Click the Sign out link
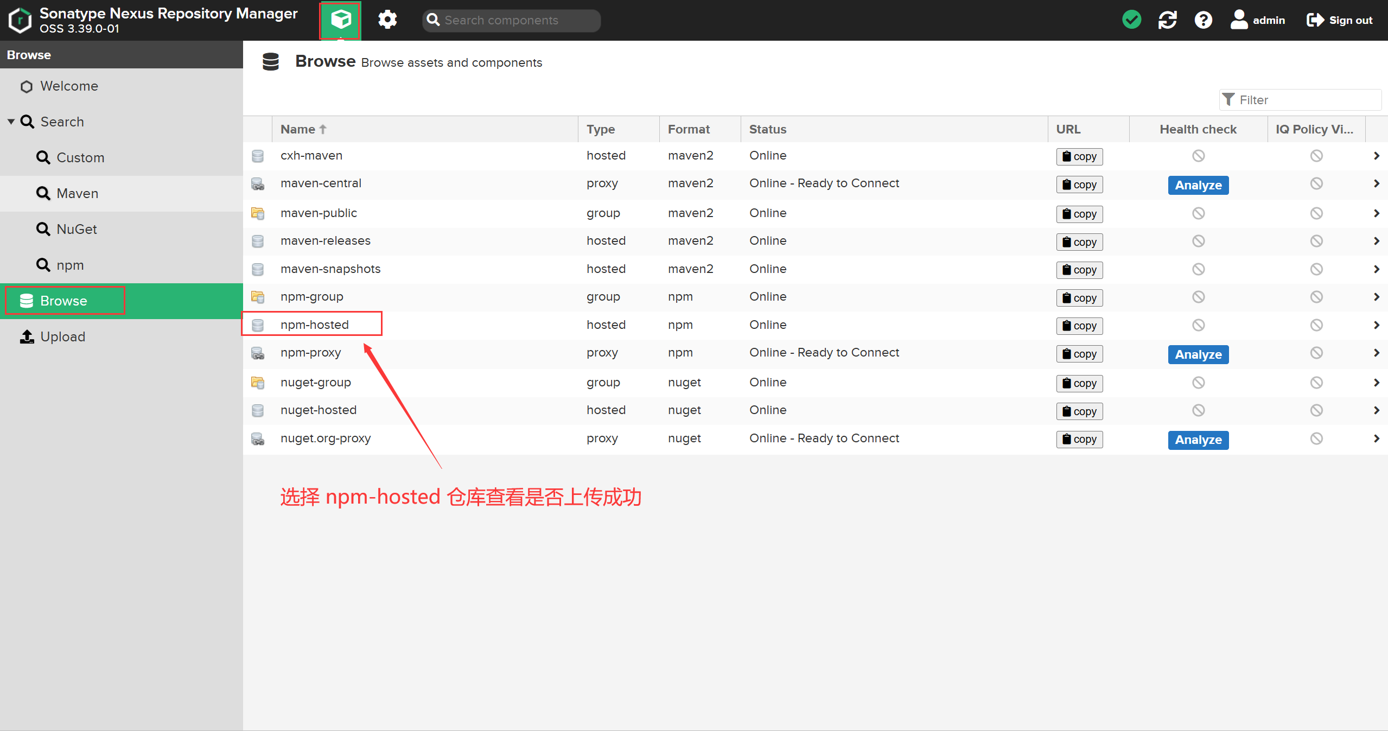This screenshot has width=1388, height=731. (1340, 20)
